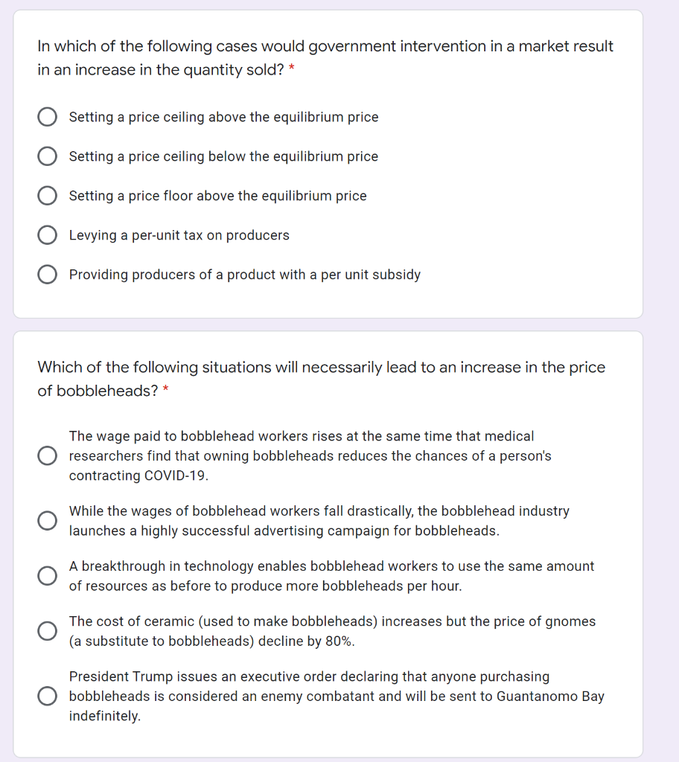Image resolution: width=679 pixels, height=762 pixels.
Task: Click label 'Setting a price ceiling below the equilibrium price'
Action: [x=224, y=156]
